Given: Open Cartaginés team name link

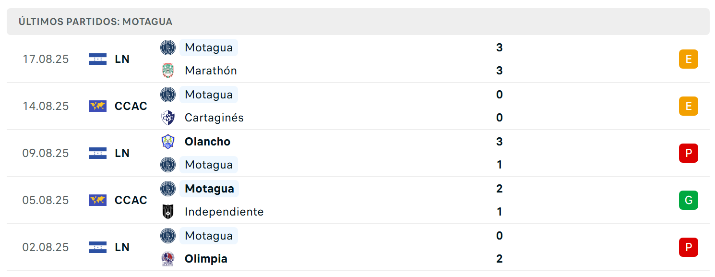Looking at the screenshot, I should [x=214, y=118].
